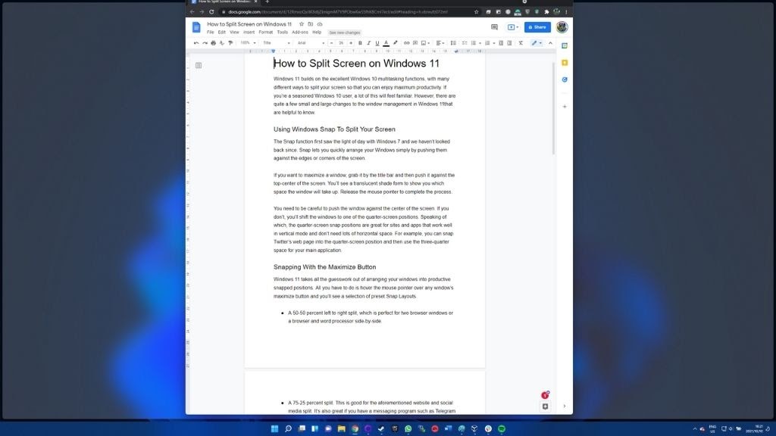
Task: Add a comment from the toolbar
Action: tap(415, 43)
